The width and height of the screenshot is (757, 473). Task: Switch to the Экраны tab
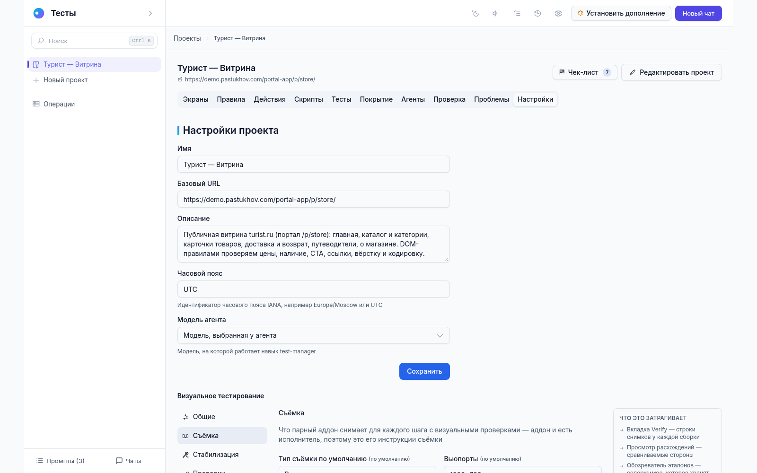tap(196, 99)
